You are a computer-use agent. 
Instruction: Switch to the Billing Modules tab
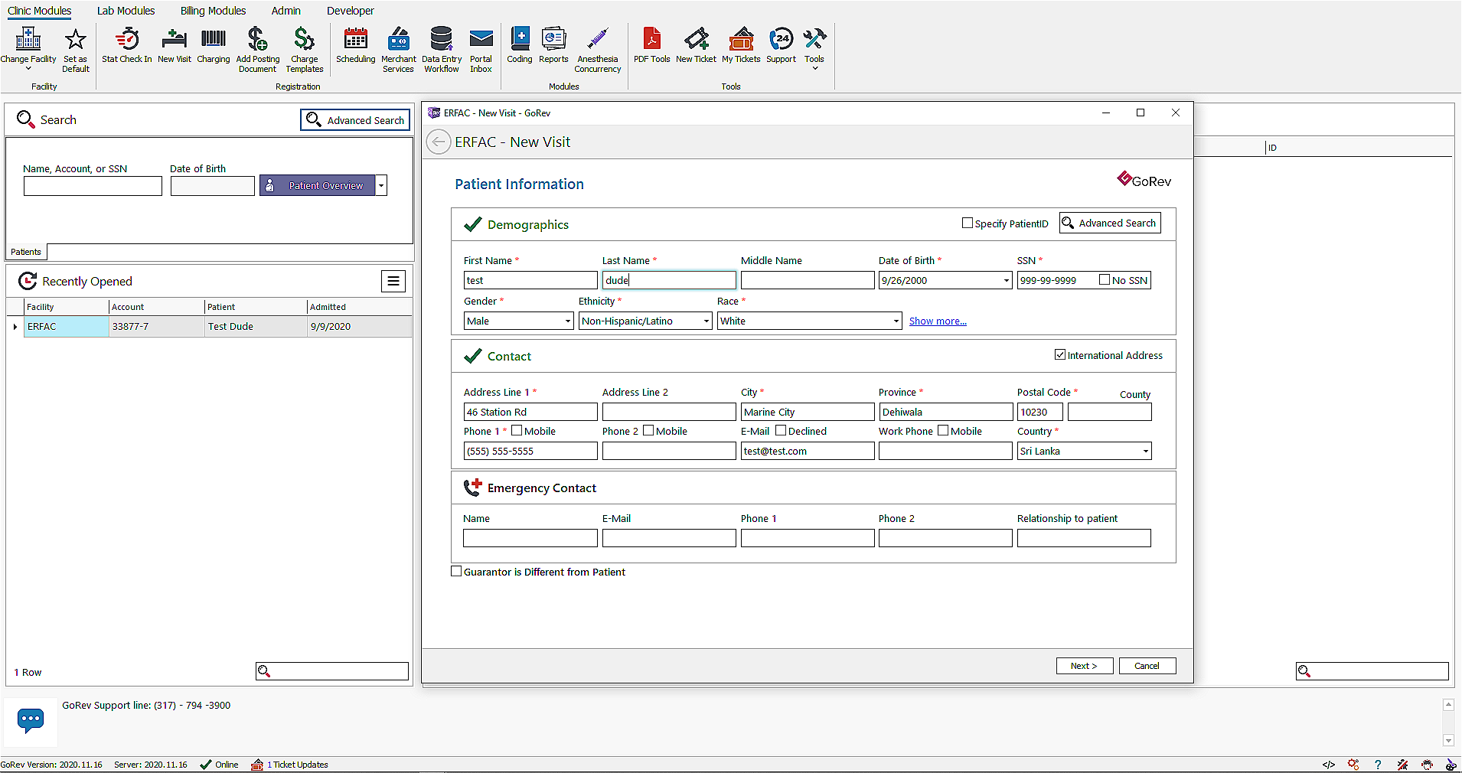coord(213,11)
